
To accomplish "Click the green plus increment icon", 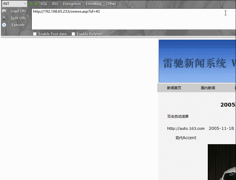I will 36,4.
